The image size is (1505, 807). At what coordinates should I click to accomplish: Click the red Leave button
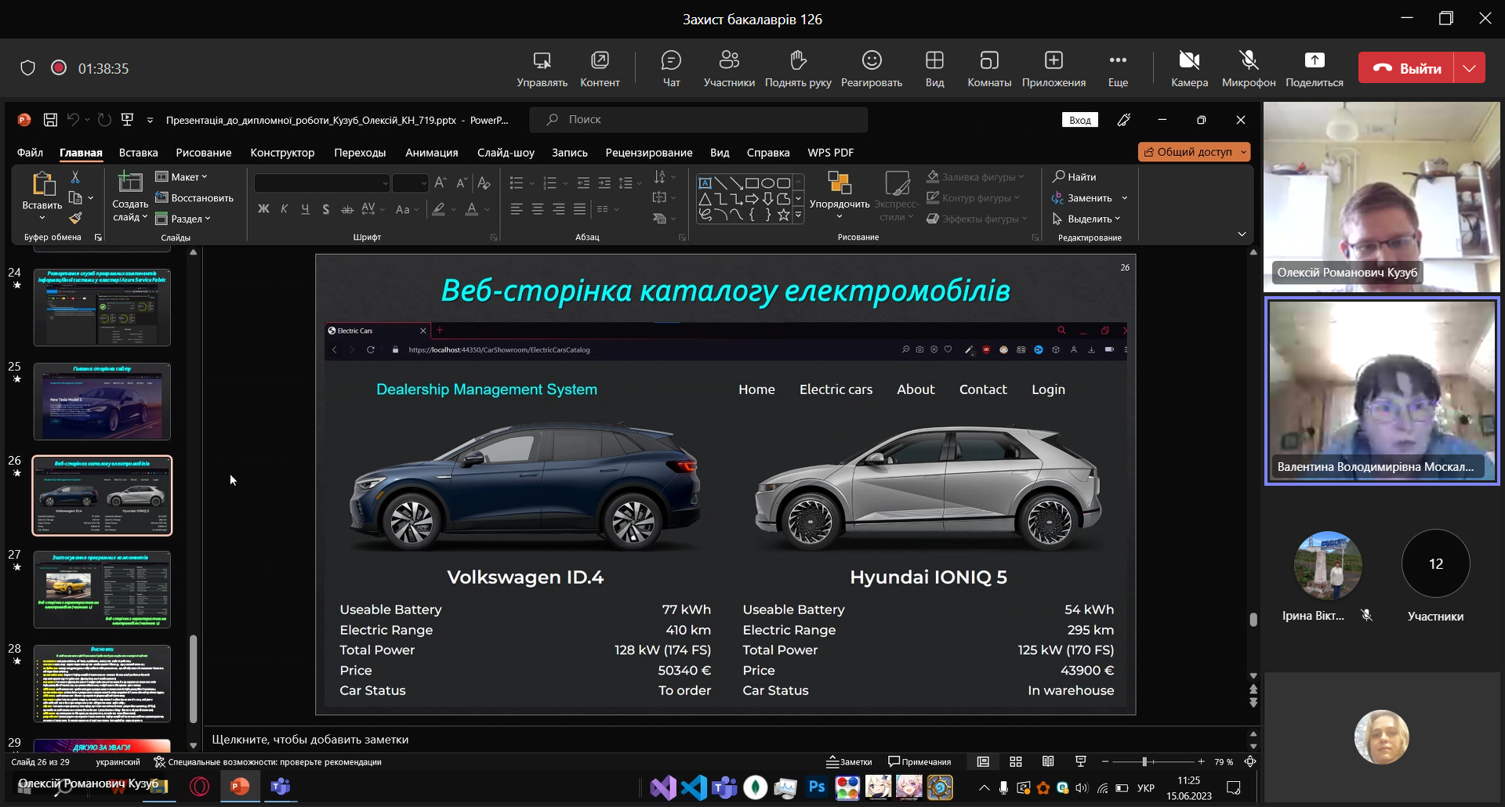click(x=1406, y=68)
